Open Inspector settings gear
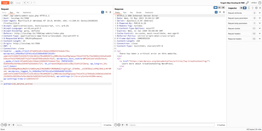The image size is (262, 131). (256, 8)
